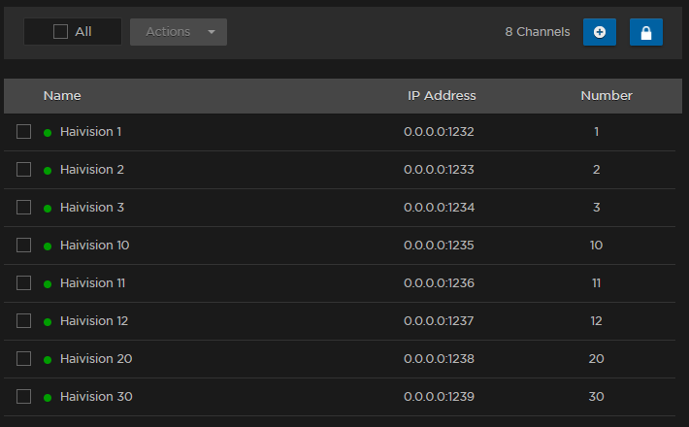Open the Haivision 12 channel name

point(94,321)
